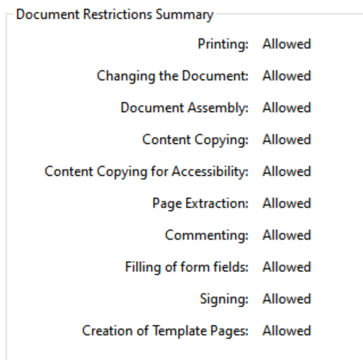This screenshot has width=363, height=360.
Task: Select the Printing label
Action: point(223,44)
